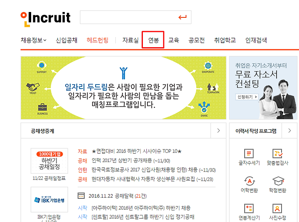The width and height of the screenshot is (299, 222).
Task: Open the 자료실 menu item
Action: (130, 40)
